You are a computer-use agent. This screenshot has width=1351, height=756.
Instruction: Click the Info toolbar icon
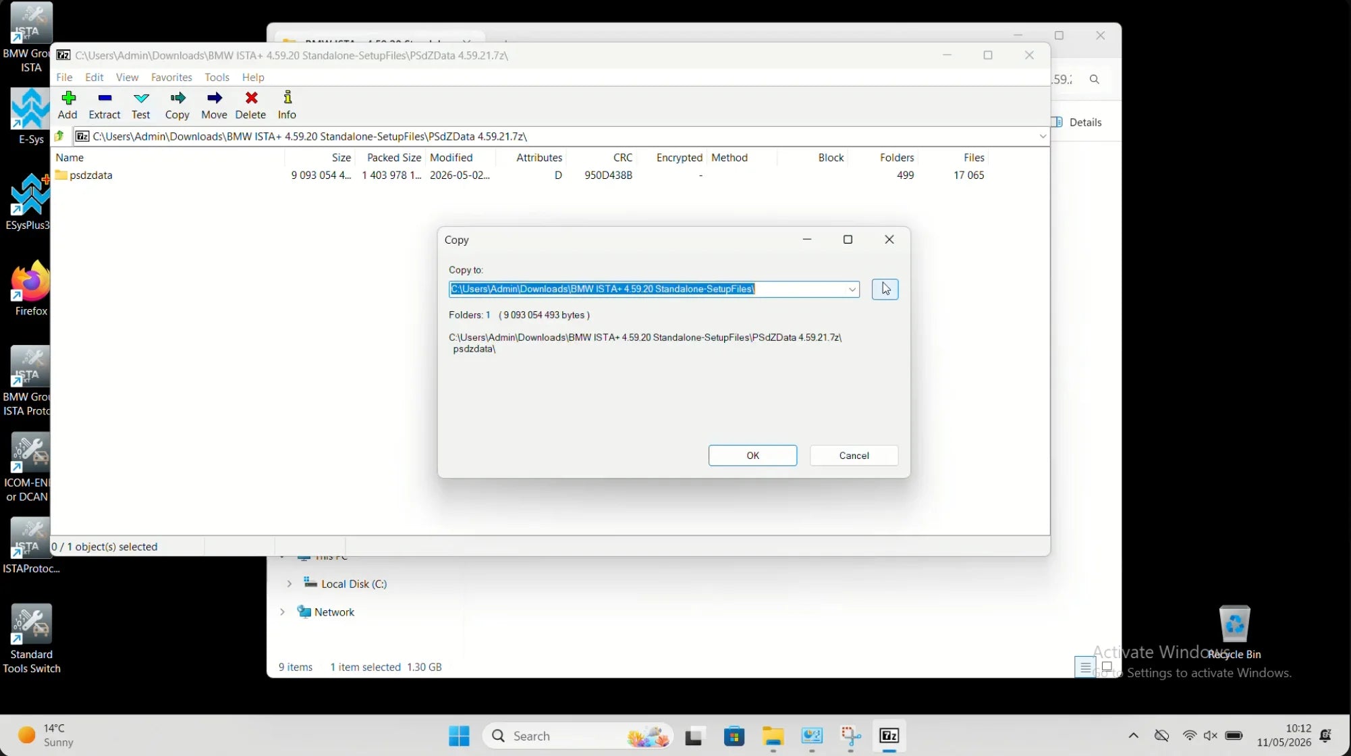[287, 105]
